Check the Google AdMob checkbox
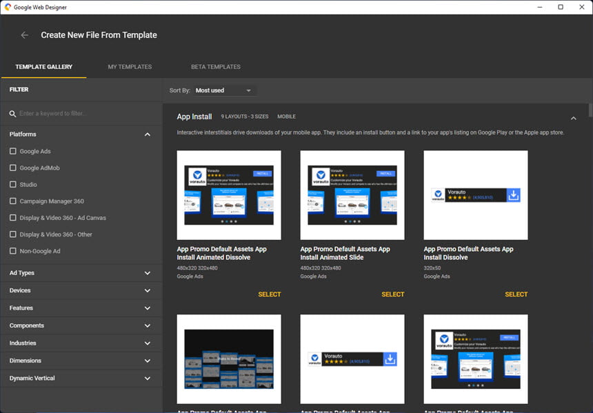The image size is (593, 413). point(13,168)
